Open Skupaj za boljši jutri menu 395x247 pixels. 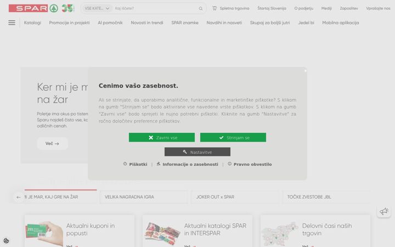(270, 23)
